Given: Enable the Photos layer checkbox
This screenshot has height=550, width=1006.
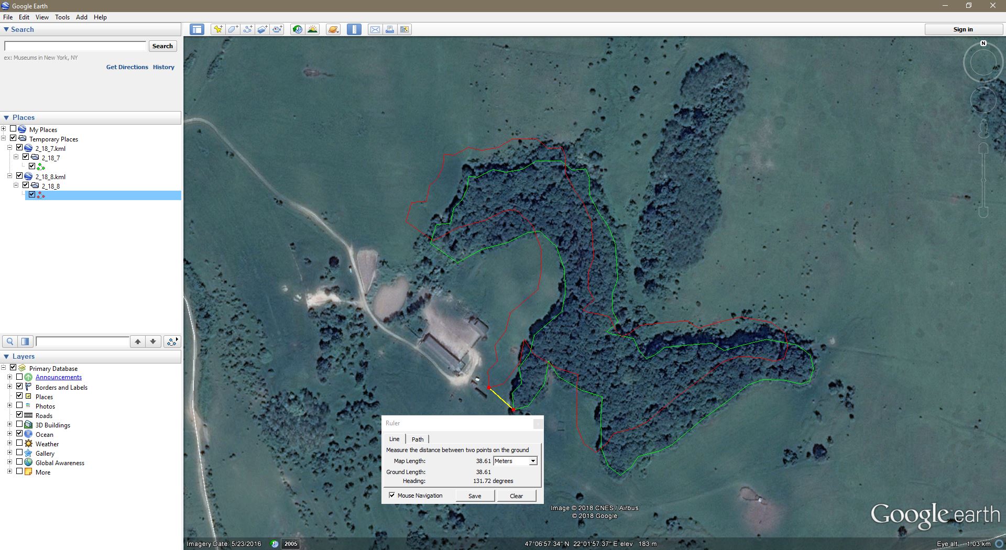Looking at the screenshot, I should [19, 405].
